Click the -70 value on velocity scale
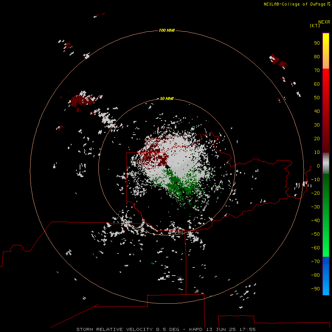332x332 pixels. coord(315,262)
